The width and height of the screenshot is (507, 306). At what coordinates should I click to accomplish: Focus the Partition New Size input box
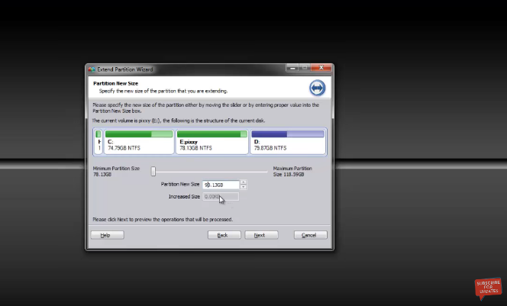point(220,185)
